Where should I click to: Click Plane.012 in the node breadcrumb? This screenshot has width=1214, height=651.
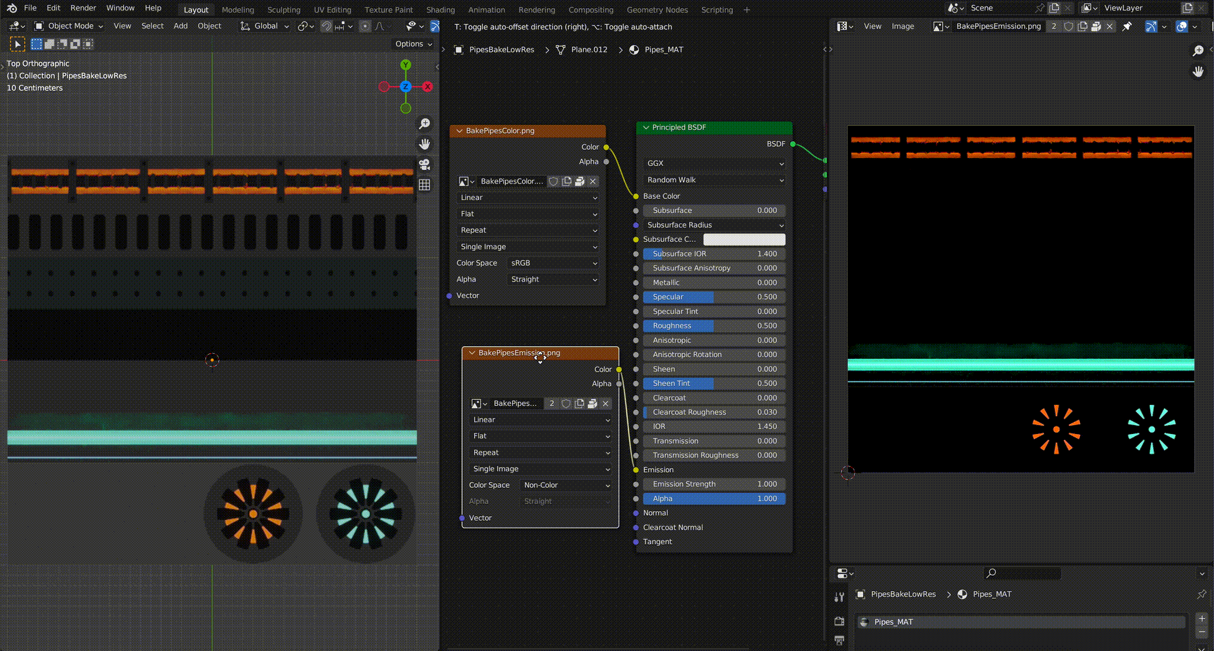(x=589, y=50)
